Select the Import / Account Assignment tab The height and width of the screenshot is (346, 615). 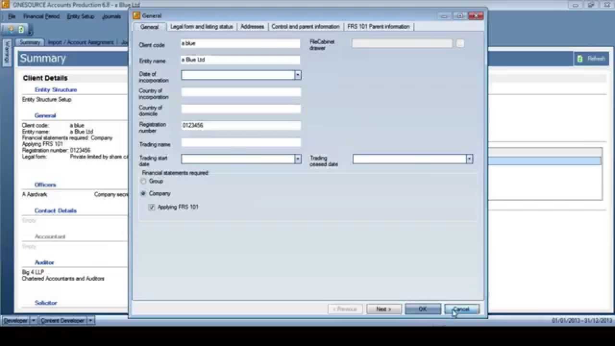point(81,42)
